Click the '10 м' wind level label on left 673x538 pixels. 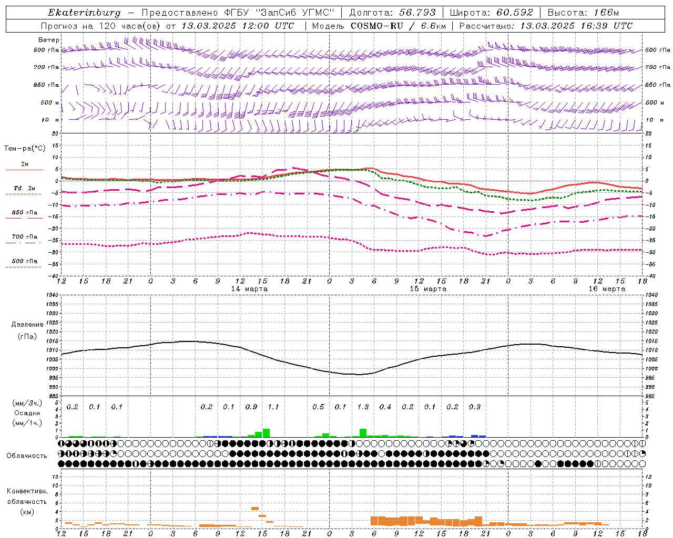pyautogui.click(x=50, y=120)
